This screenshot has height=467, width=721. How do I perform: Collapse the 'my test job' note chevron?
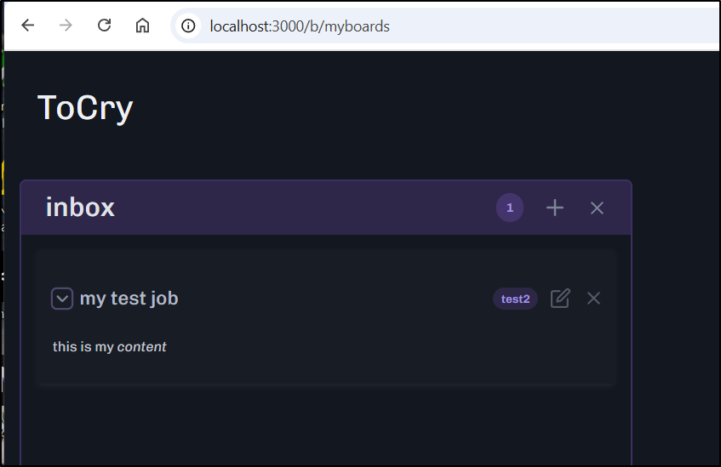coord(62,299)
